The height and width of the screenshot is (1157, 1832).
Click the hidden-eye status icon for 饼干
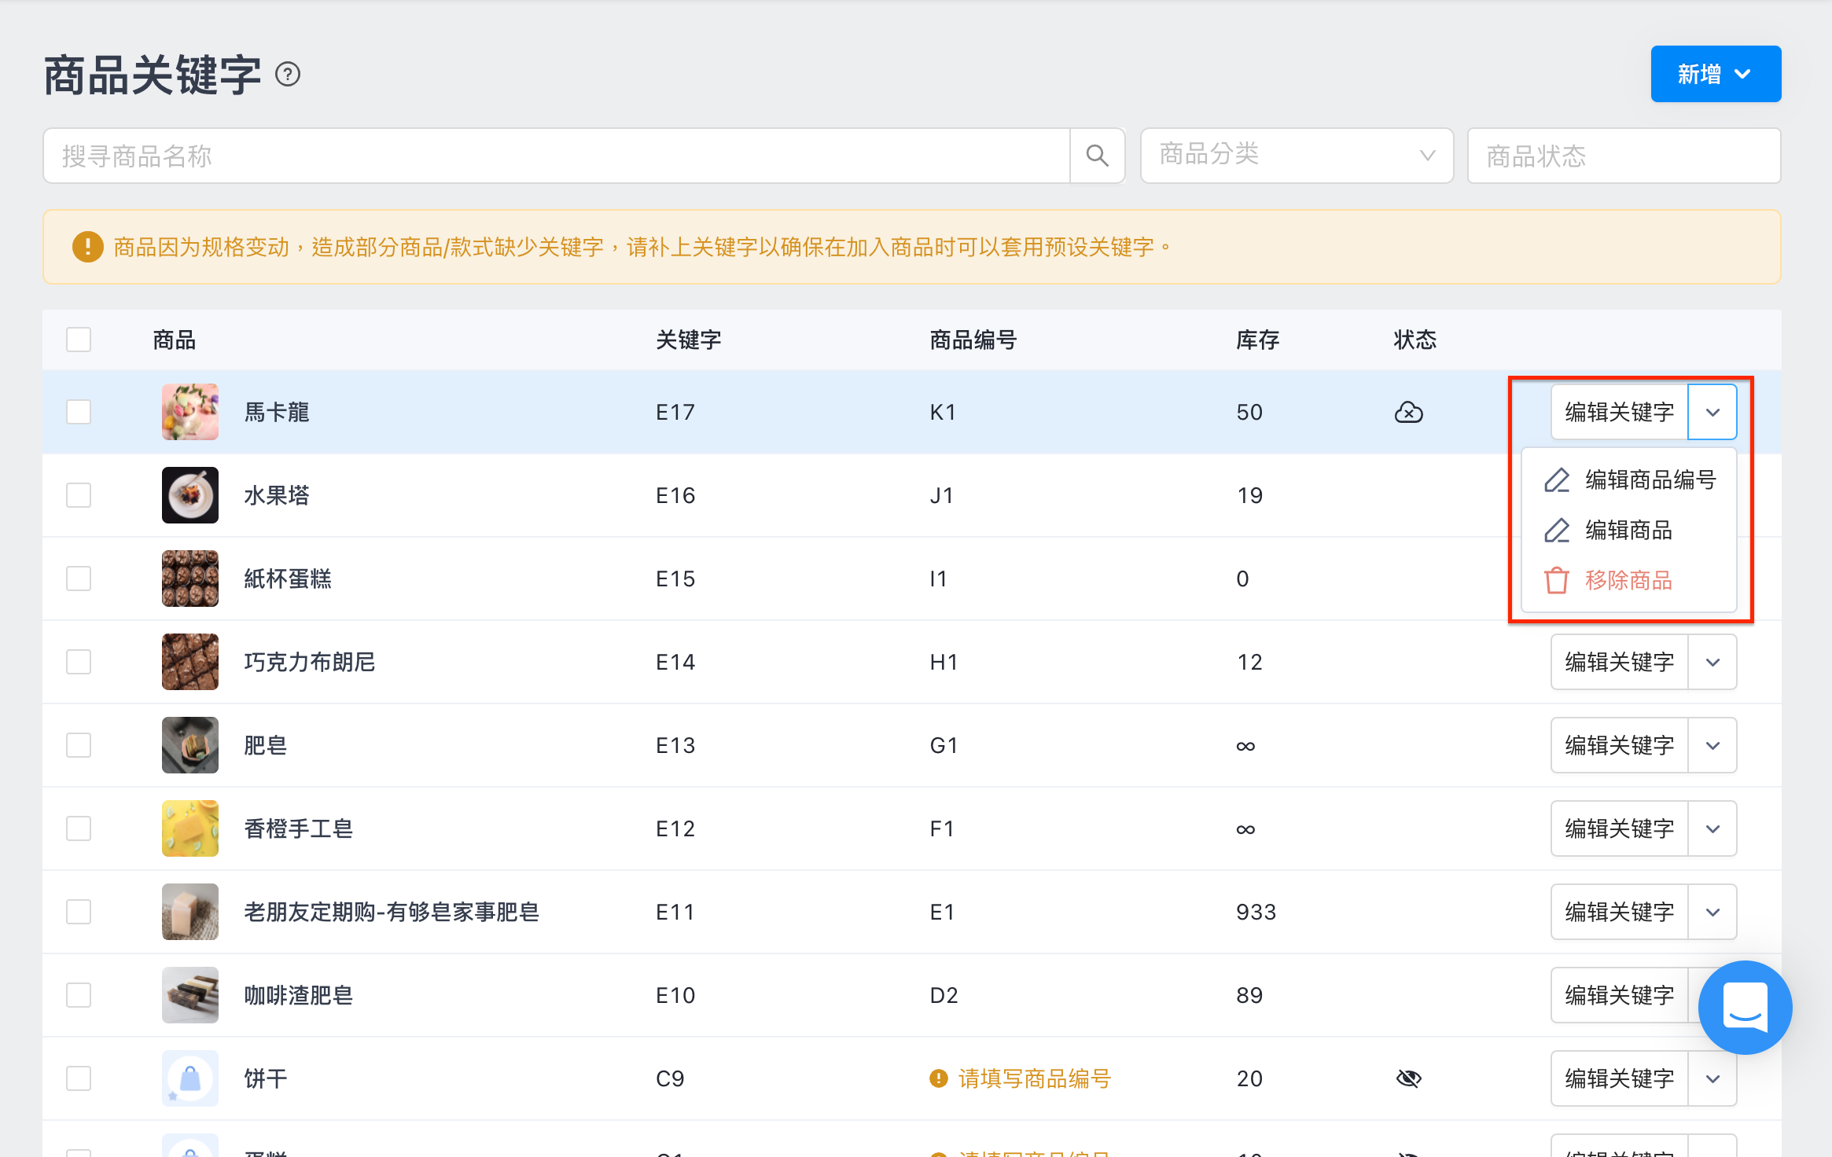(1408, 1078)
